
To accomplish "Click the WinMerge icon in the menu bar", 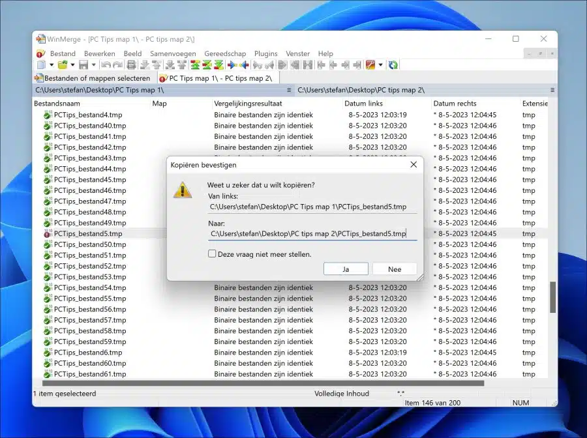I will tap(40, 53).
